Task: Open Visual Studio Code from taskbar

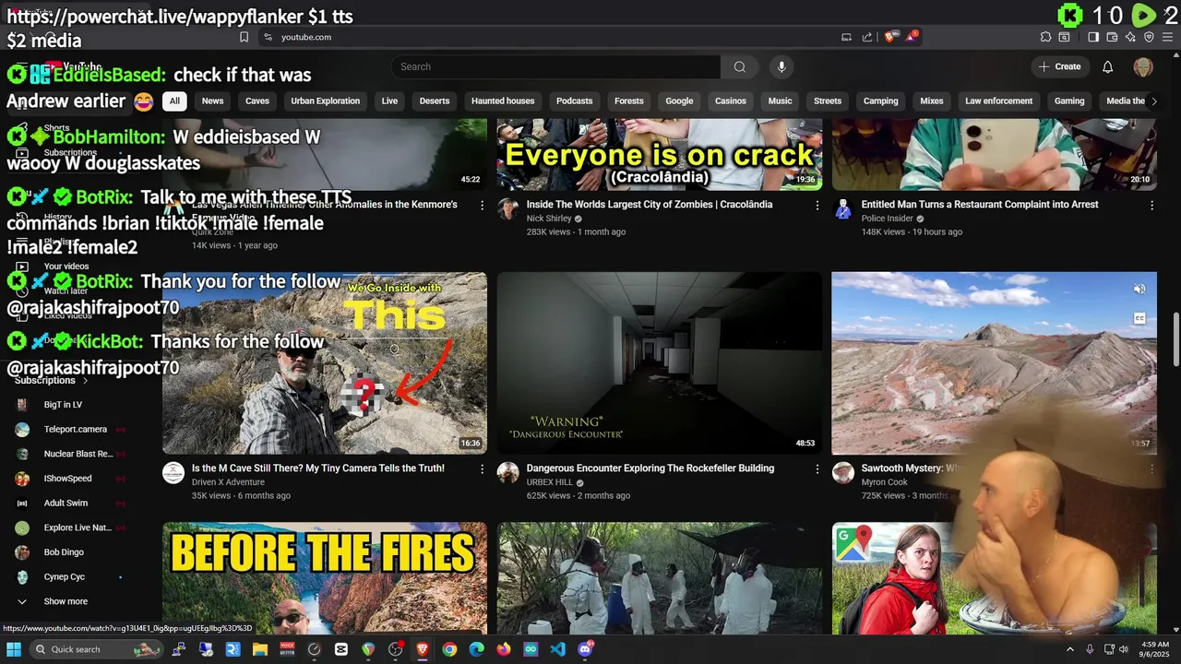Action: (557, 649)
